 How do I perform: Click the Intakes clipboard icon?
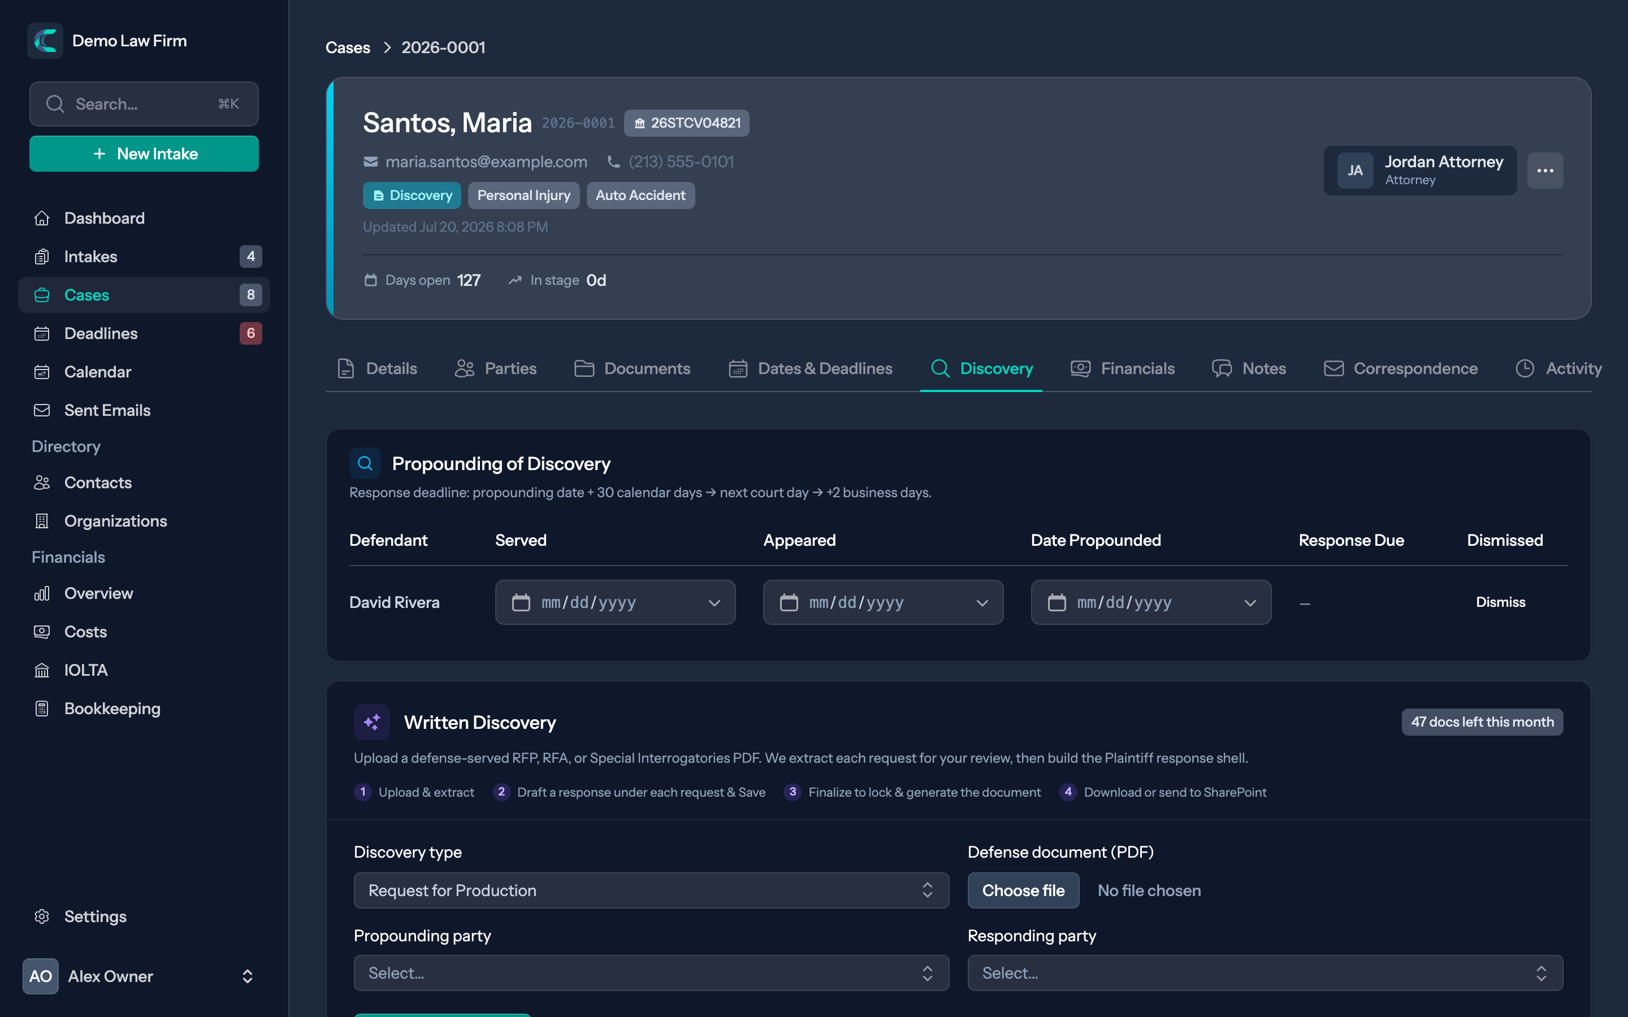click(x=42, y=257)
